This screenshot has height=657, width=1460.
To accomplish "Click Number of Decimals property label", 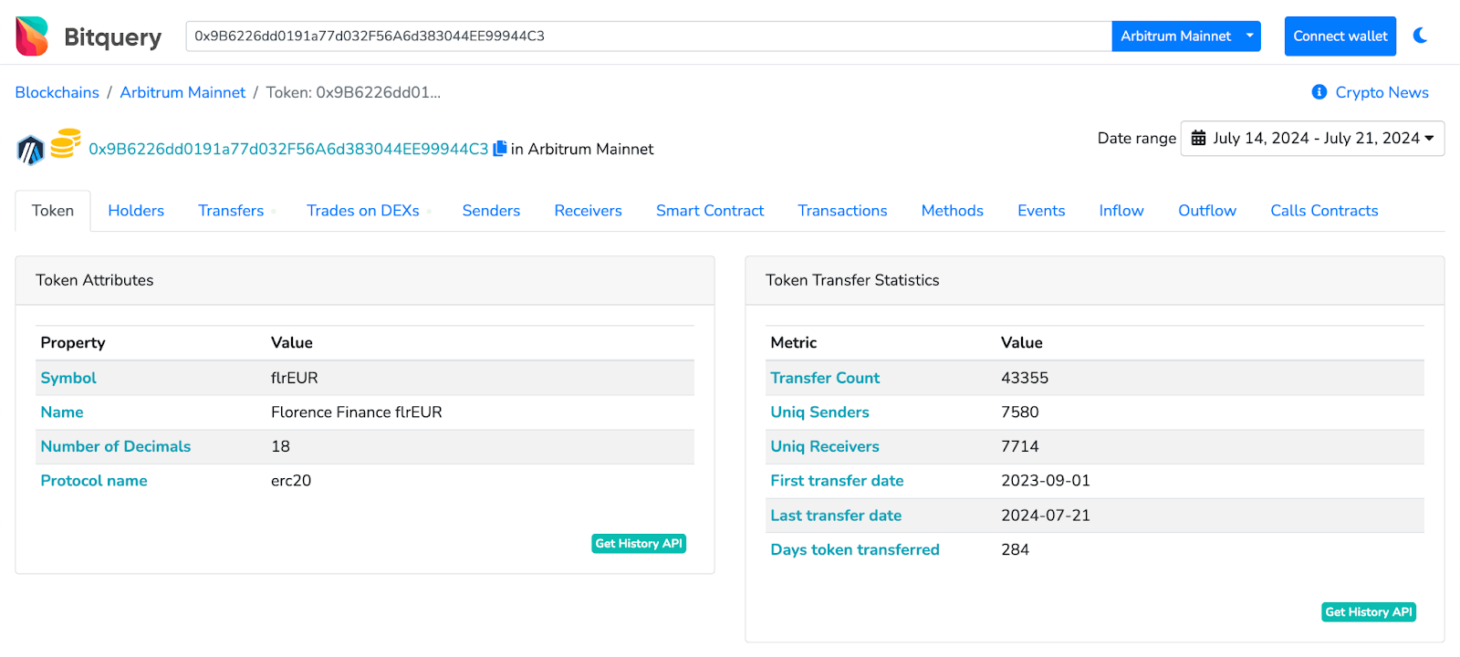I will coord(116,446).
